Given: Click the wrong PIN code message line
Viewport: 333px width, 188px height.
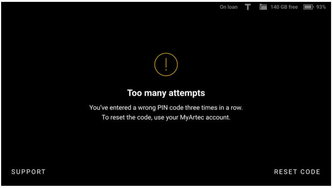Looking at the screenshot, I should click(x=166, y=108).
